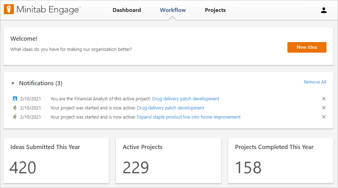Viewport: 338px width, 188px height.
Task: Open the user profile menu icon
Action: click(x=324, y=10)
